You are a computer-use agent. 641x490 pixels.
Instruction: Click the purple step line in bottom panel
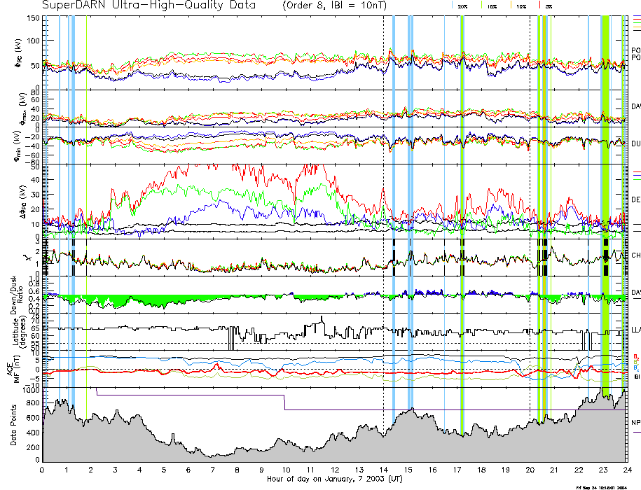tap(189, 395)
